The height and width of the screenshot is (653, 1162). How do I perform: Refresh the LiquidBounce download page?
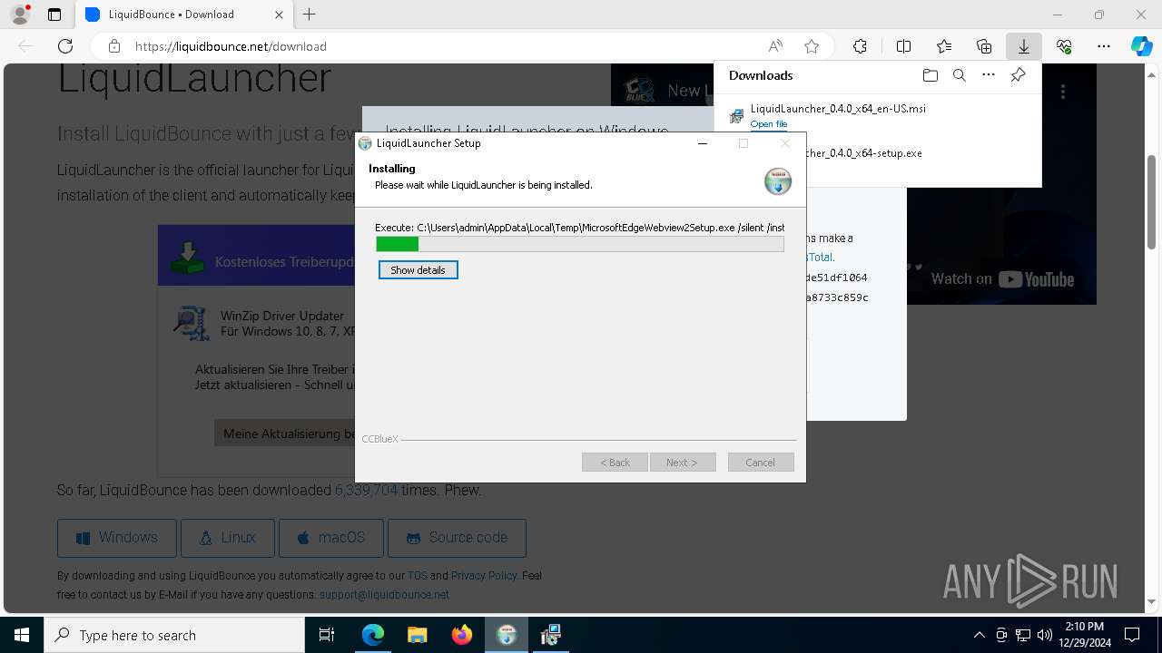(65, 46)
